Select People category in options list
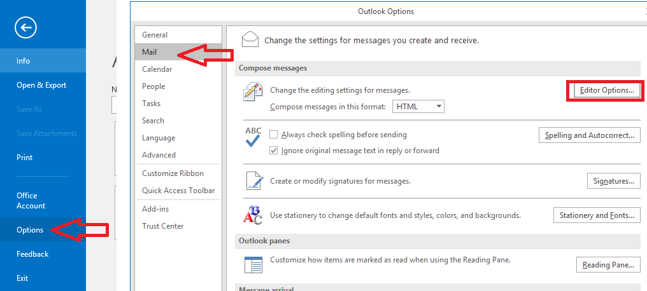 click(178, 86)
